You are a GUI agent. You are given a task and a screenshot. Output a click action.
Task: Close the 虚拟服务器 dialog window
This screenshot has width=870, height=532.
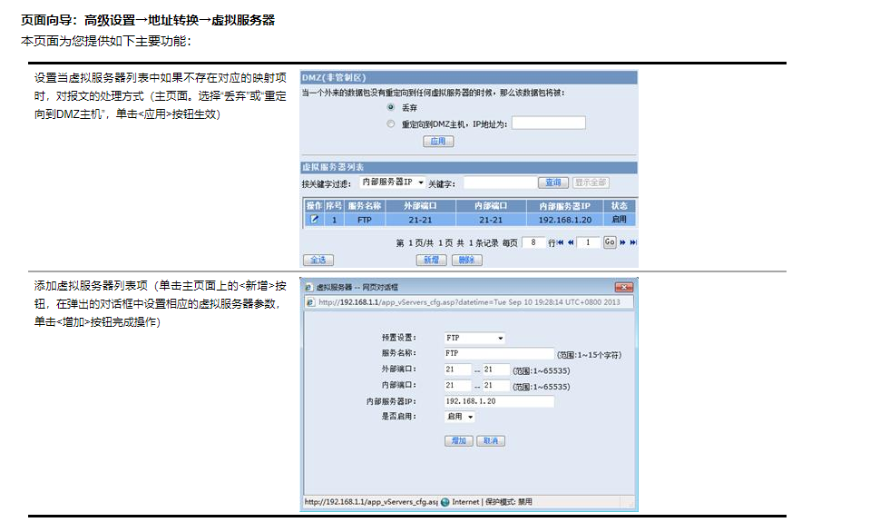(624, 287)
